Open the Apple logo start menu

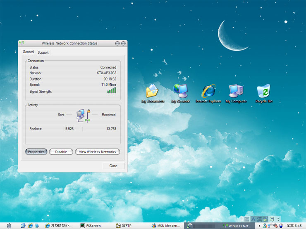(x=9, y=226)
